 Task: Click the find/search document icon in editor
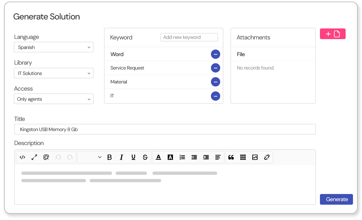tap(46, 157)
